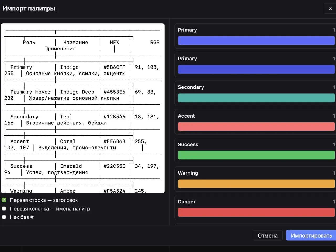
Task: Click '#22C55E' in the pasted table
Action: 114,166
